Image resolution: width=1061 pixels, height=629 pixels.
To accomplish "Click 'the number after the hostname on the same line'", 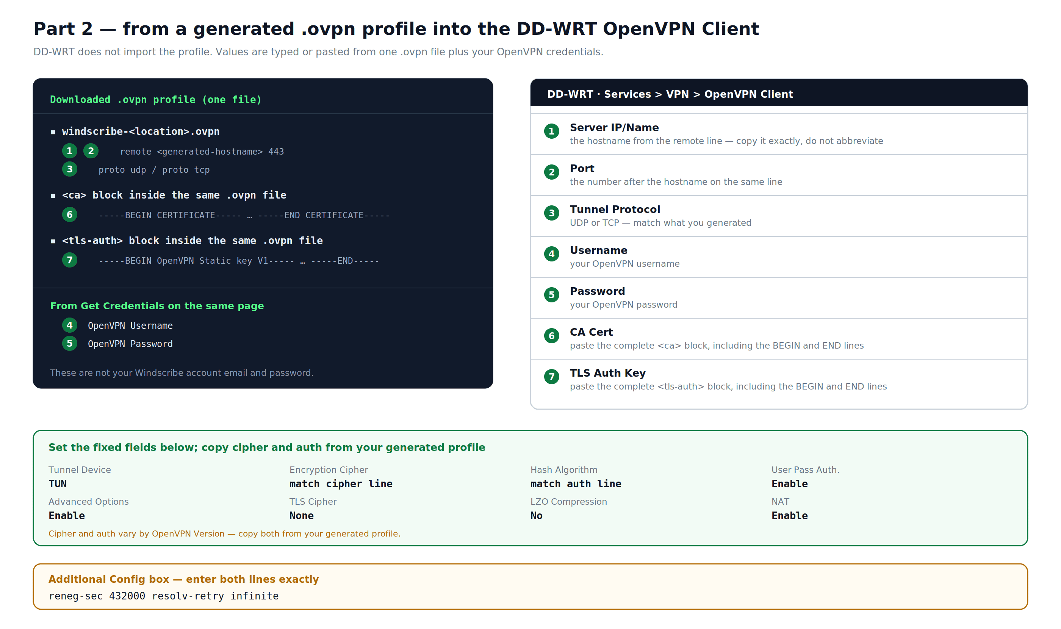I will point(676,182).
